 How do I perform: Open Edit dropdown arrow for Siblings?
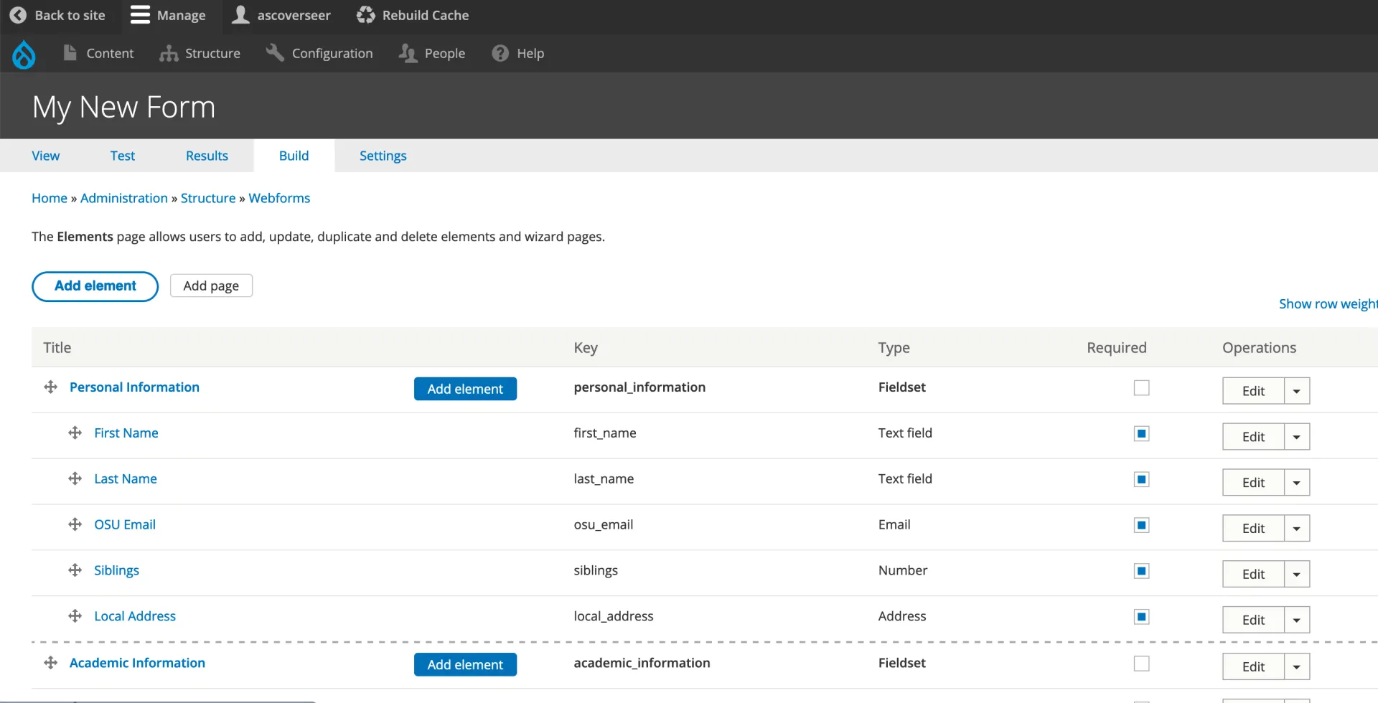pos(1297,575)
